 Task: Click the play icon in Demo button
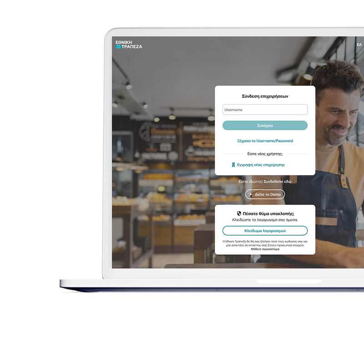click(251, 195)
